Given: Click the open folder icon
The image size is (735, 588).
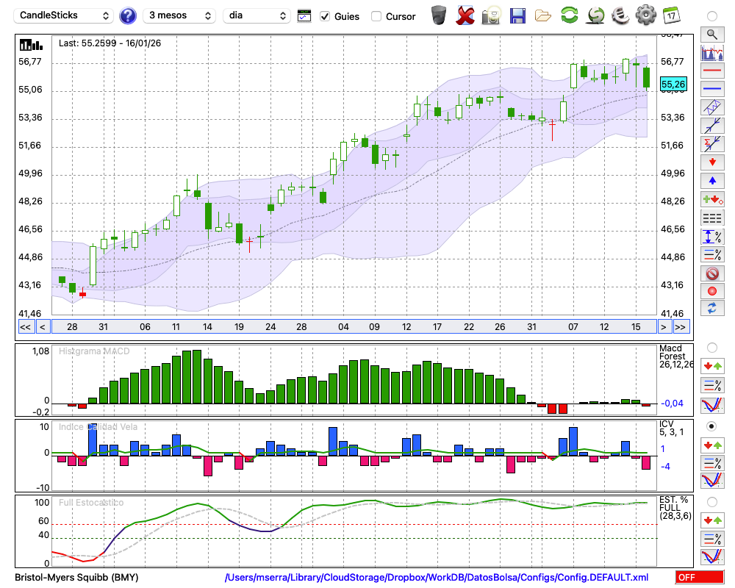Looking at the screenshot, I should [543, 15].
